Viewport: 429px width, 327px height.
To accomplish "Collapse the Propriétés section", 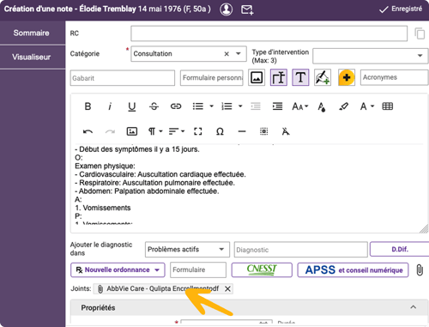I will coord(413,307).
